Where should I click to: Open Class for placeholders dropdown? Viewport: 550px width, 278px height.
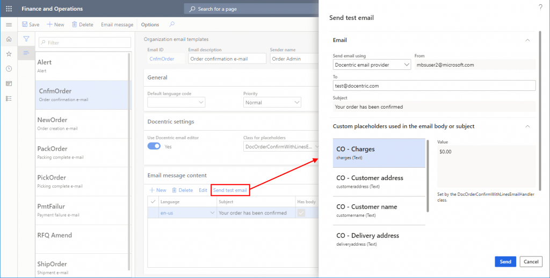(281, 146)
